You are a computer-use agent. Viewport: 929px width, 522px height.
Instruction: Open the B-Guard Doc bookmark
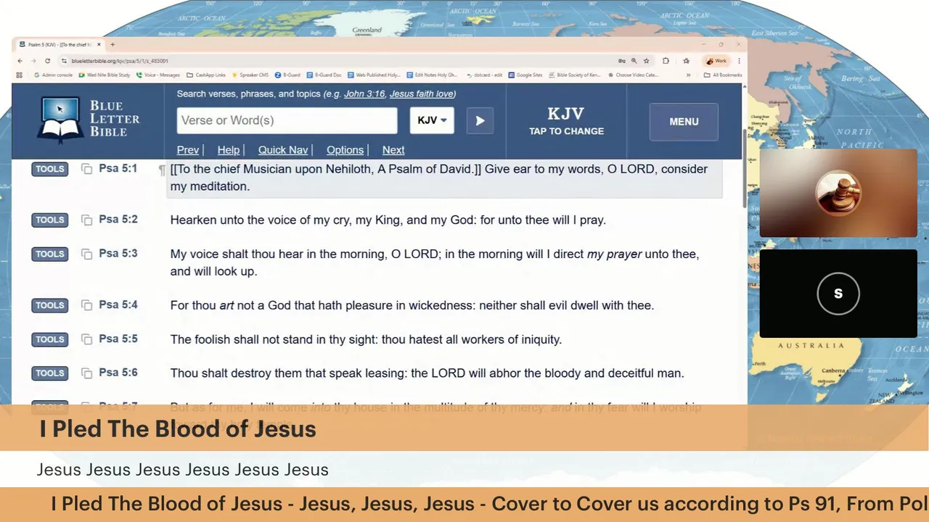324,75
